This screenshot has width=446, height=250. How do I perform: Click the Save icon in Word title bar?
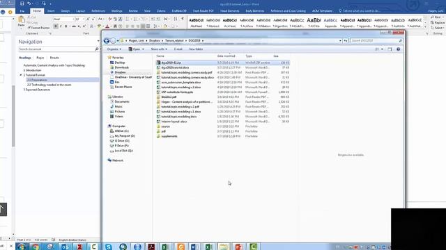(x=22, y=3)
